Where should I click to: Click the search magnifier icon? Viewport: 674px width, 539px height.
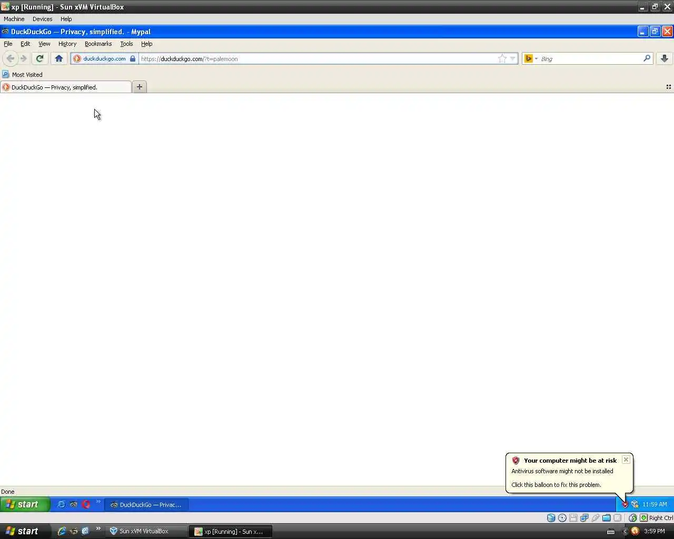coord(647,58)
